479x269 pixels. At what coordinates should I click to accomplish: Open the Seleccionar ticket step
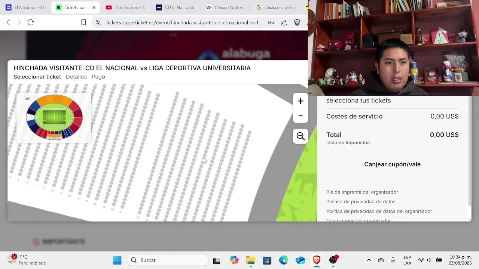click(x=37, y=77)
